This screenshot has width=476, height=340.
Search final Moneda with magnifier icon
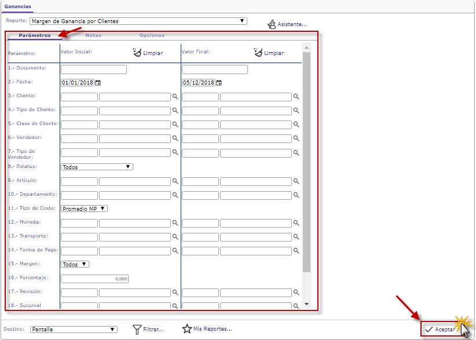(296, 222)
